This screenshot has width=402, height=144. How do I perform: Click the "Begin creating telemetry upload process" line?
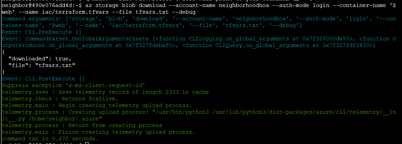coord(97,105)
